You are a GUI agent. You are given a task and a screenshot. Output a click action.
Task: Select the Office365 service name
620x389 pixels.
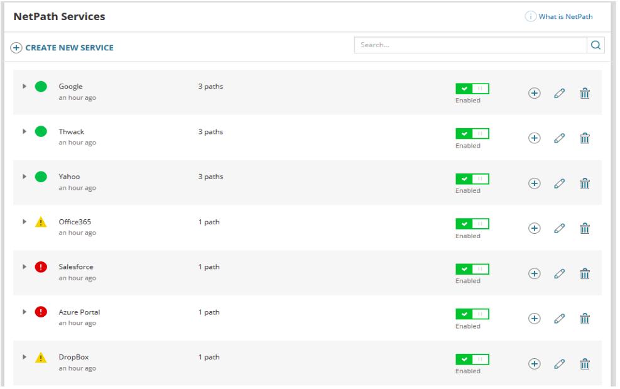tap(75, 222)
